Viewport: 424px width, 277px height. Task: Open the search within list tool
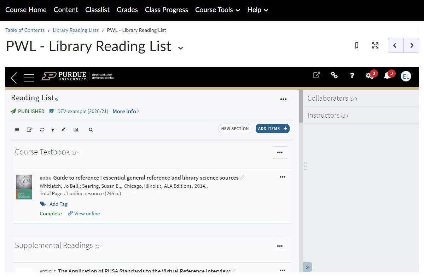pyautogui.click(x=91, y=129)
